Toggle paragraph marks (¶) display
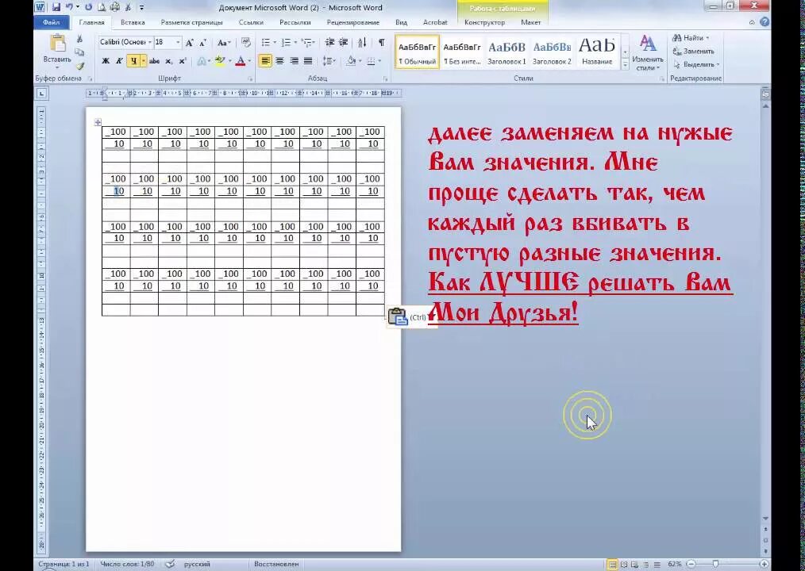Screen dimensions: 805x571 [381, 43]
